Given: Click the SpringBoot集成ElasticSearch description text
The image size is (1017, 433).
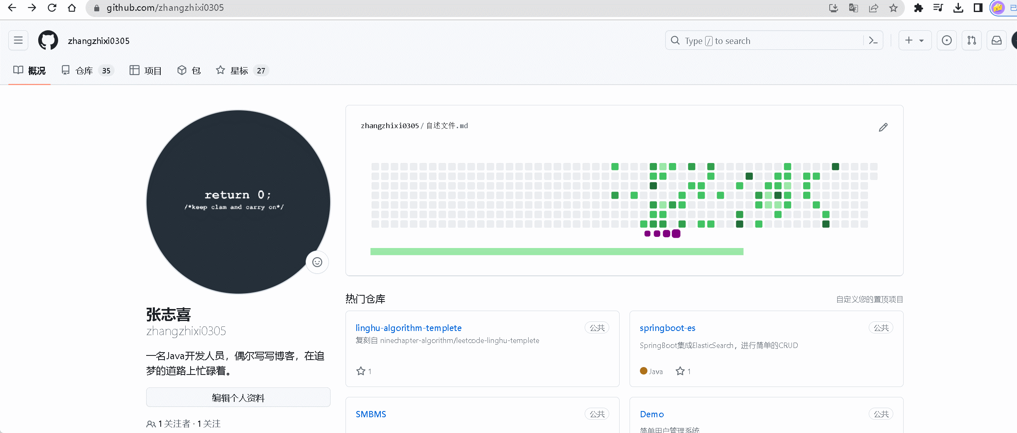Looking at the screenshot, I should pyautogui.click(x=719, y=345).
